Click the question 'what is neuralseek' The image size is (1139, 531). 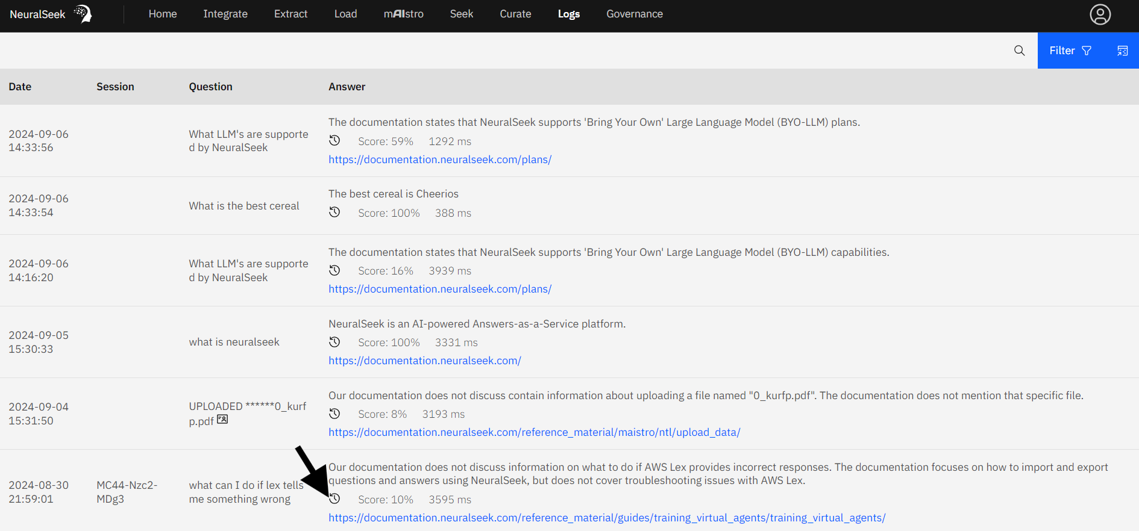pos(234,342)
